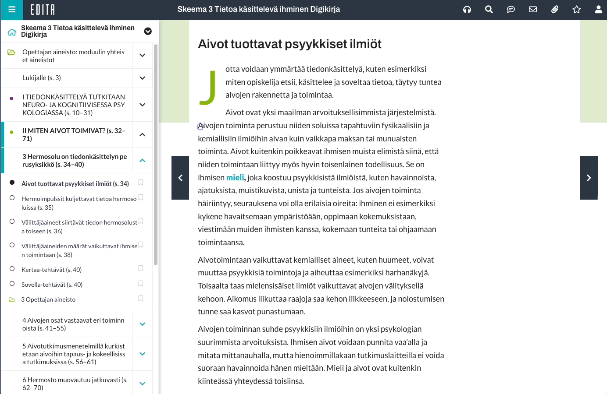The image size is (607, 394).
Task: Open the audio headphones icon
Action: click(467, 10)
